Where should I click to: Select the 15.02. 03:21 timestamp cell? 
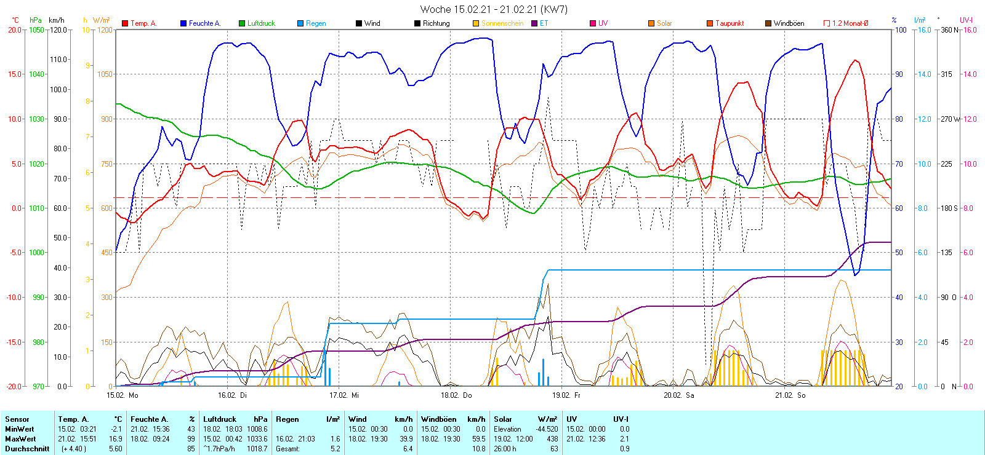point(77,429)
